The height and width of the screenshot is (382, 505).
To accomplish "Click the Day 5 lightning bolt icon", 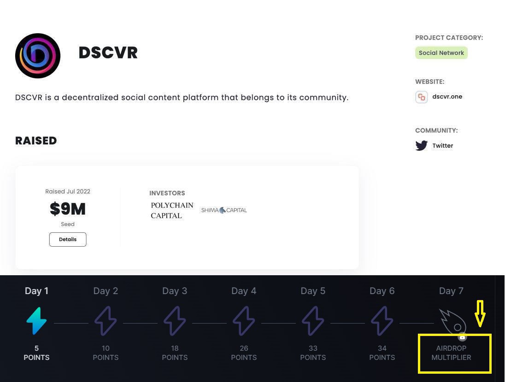I will click(313, 321).
